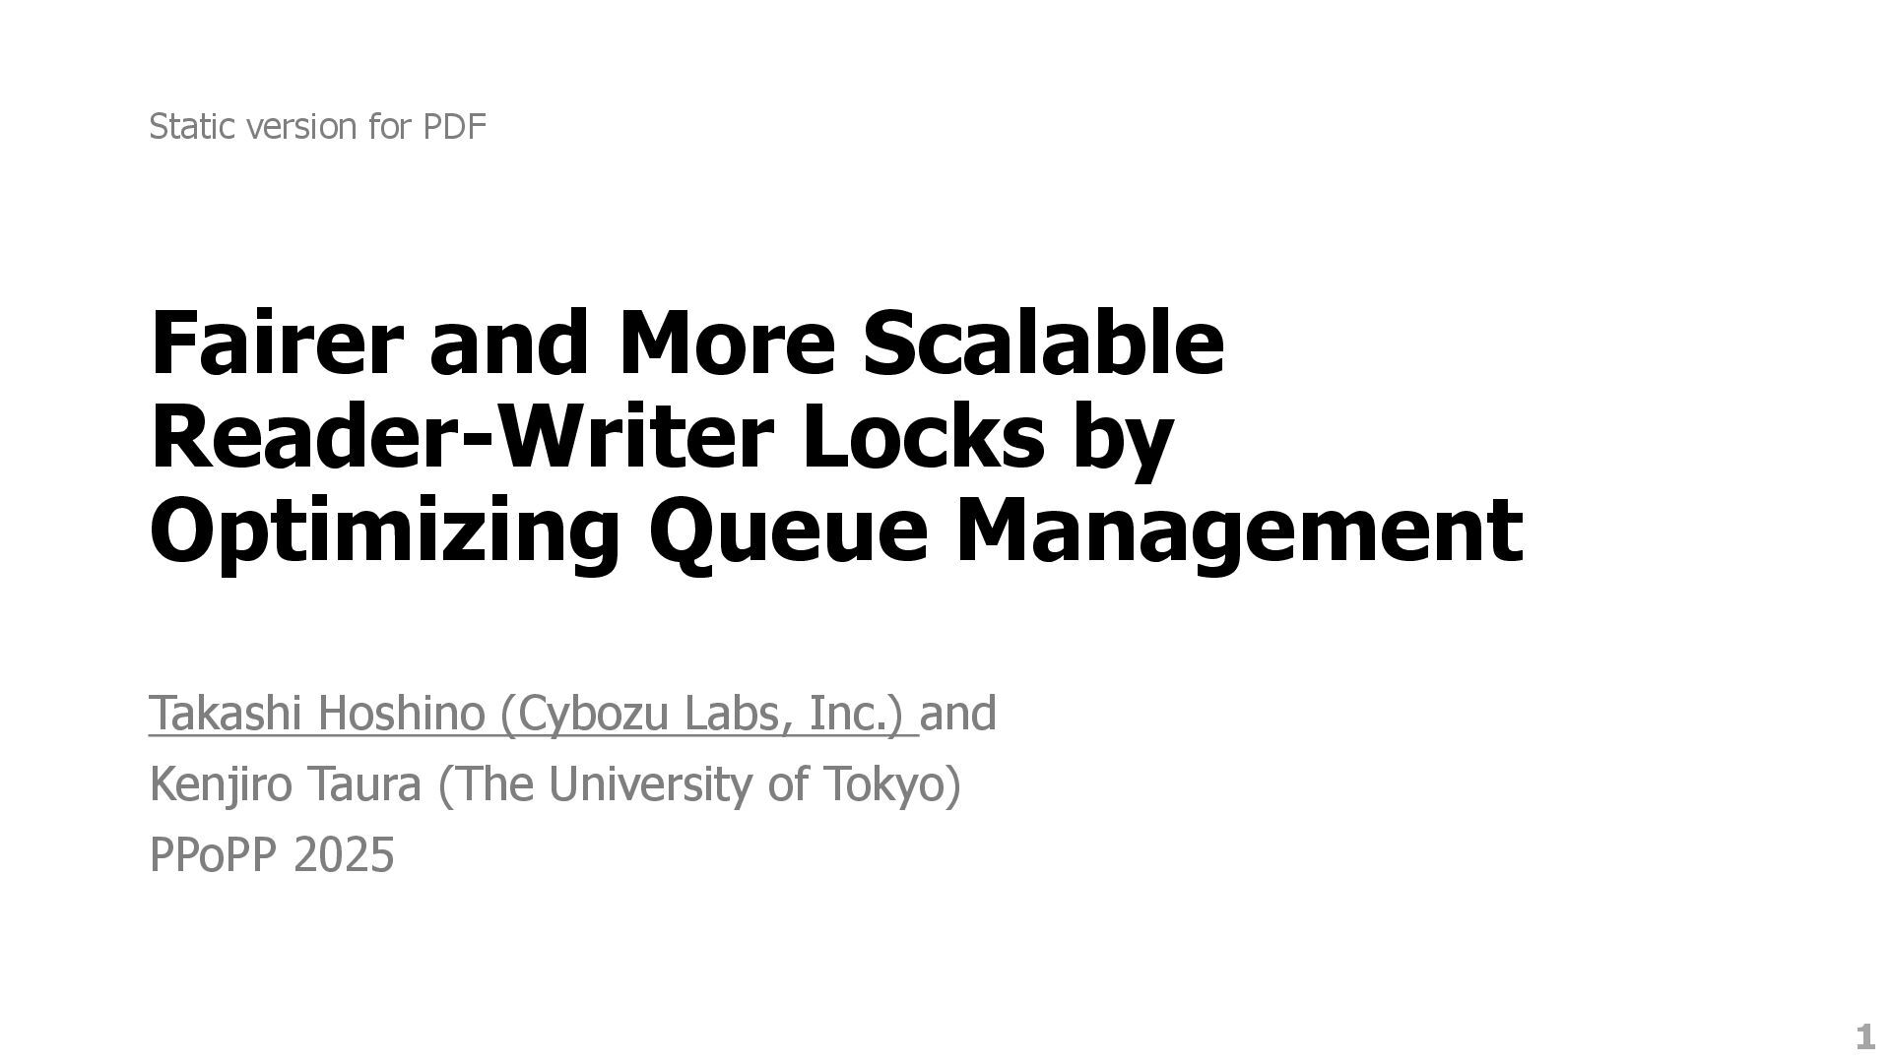The width and height of the screenshot is (1891, 1063).
Task: Select the 'Static version for PDF' label
Action: pyautogui.click(x=318, y=125)
